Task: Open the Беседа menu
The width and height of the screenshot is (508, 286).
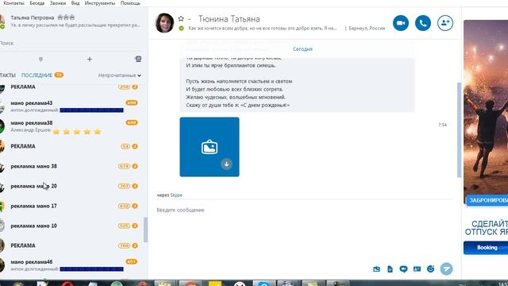Action: [37, 3]
